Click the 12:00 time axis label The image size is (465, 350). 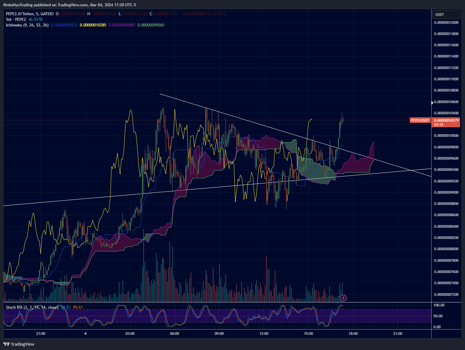(264, 333)
